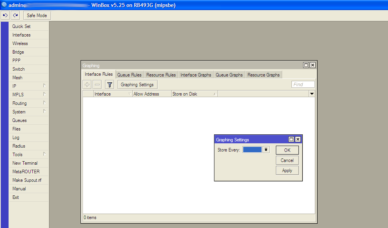Close the Graphing Settings dialog
The width and height of the screenshot is (388, 228).
(298, 139)
